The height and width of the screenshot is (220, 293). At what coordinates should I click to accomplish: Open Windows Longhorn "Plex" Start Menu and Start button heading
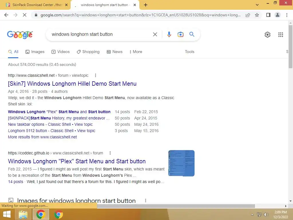77,161
